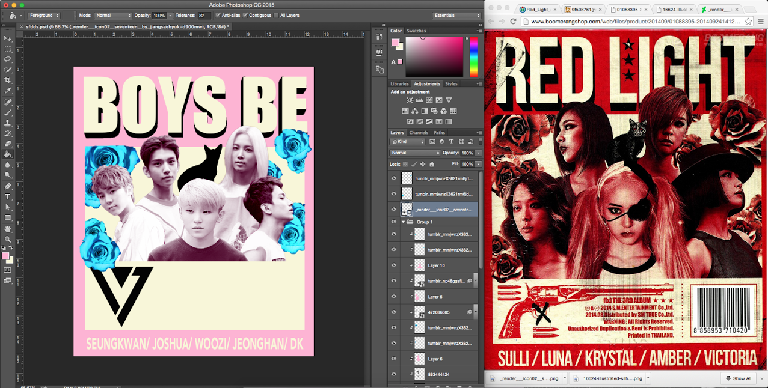The height and width of the screenshot is (388, 768).
Task: Switch to the Styles tab
Action: click(x=451, y=84)
